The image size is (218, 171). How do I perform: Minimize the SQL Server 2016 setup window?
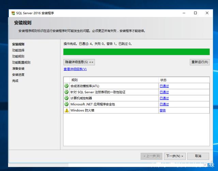coord(184,13)
